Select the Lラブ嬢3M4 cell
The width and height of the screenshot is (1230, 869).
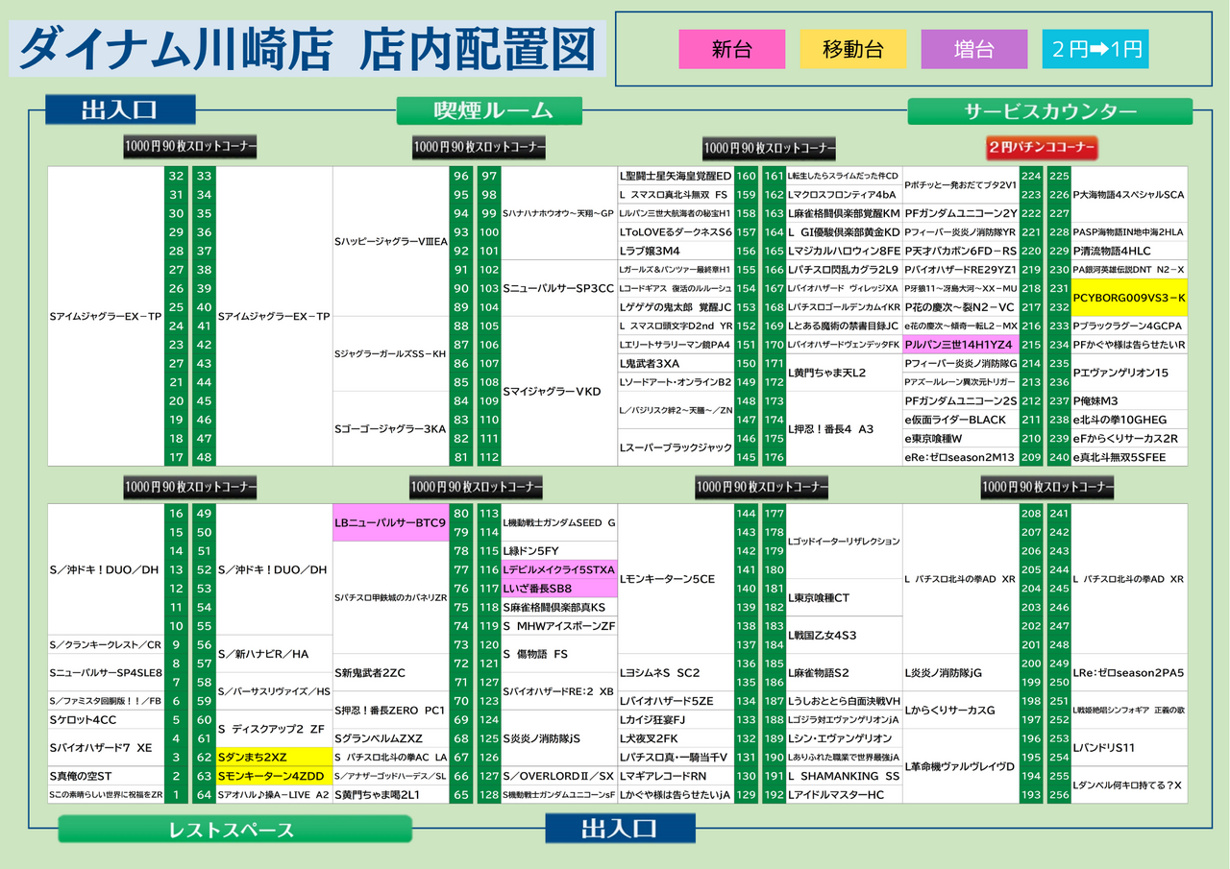[676, 251]
